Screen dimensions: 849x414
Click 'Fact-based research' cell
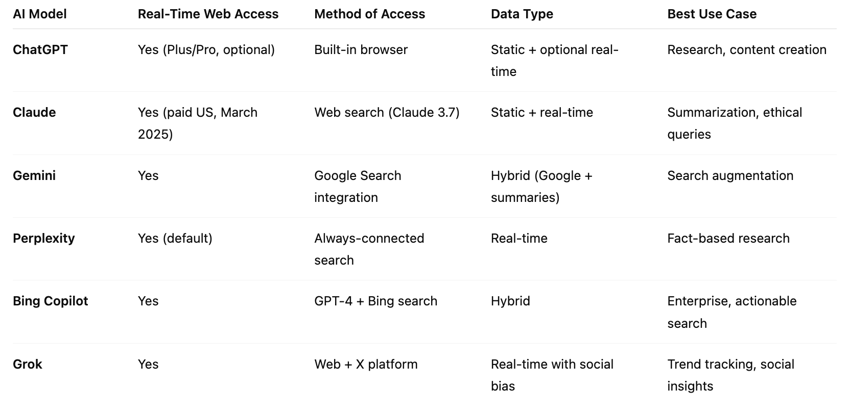[728, 238]
